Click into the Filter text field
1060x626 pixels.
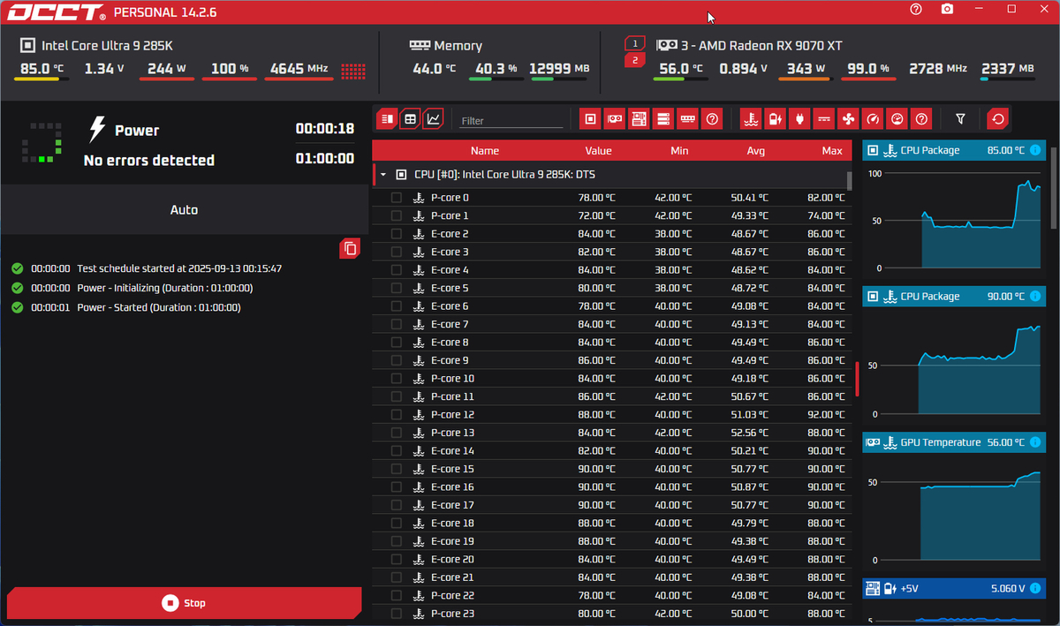coord(511,121)
